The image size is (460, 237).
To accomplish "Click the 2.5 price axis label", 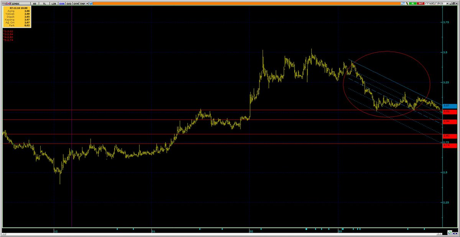I will click(446, 172).
